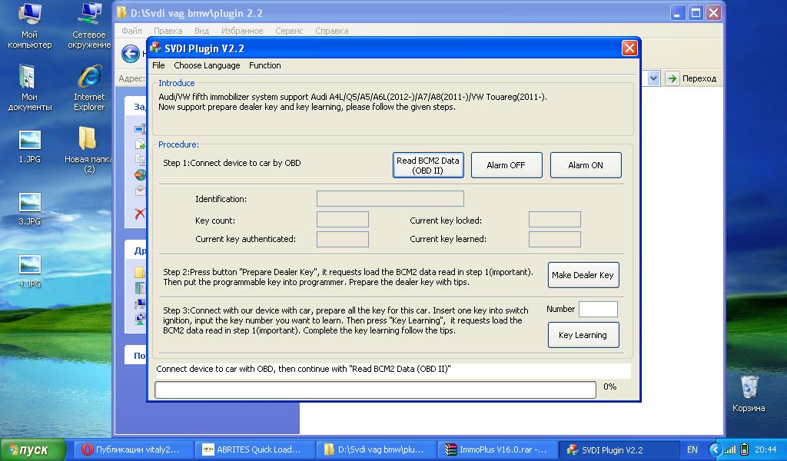Click Read BCM2 Data (OBD II) button
Image resolution: width=787 pixels, height=461 pixels.
coord(428,165)
